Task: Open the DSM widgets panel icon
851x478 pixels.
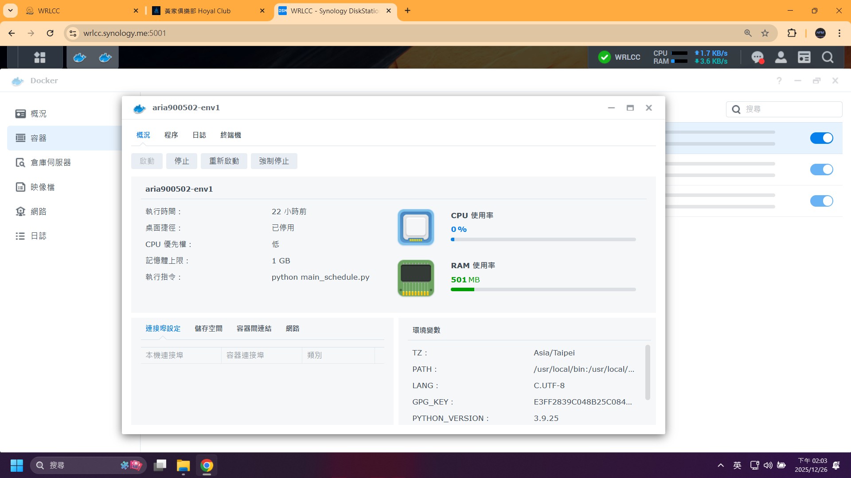Action: click(804, 57)
